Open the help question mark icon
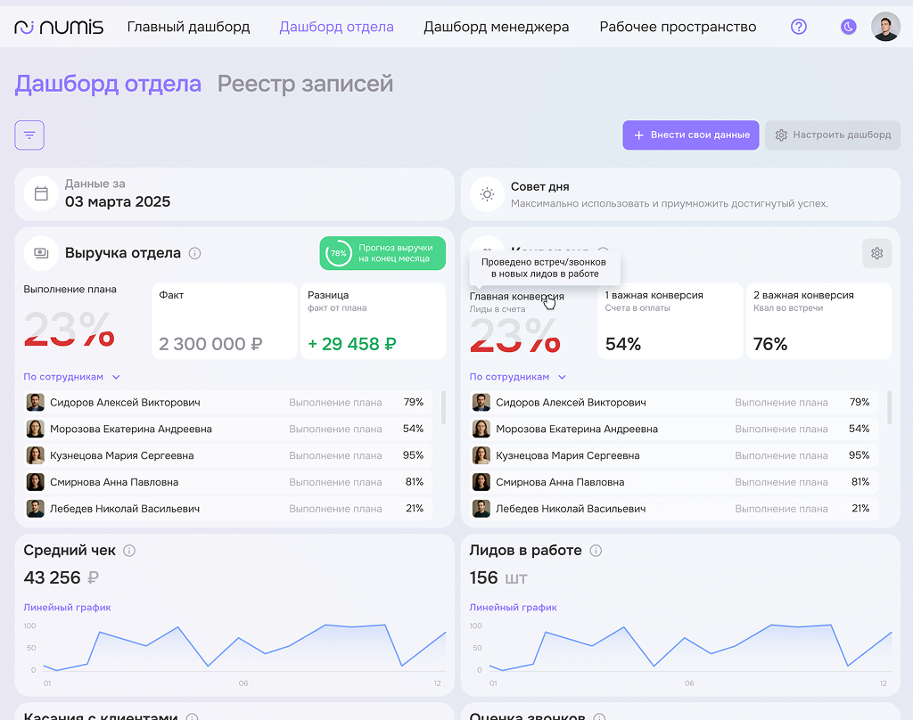 click(x=799, y=27)
